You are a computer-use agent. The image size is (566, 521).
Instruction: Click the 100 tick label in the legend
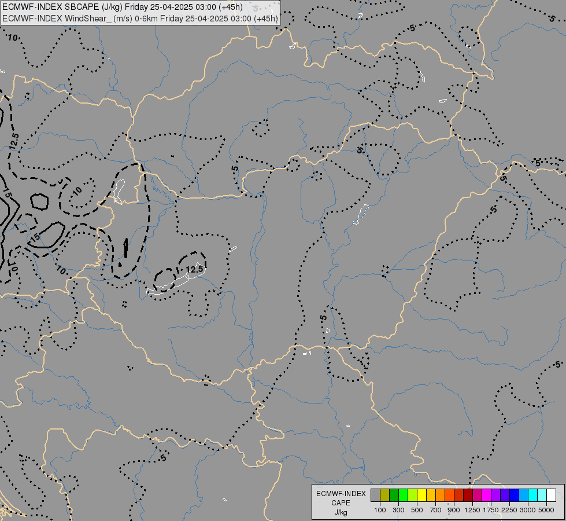pos(380,510)
